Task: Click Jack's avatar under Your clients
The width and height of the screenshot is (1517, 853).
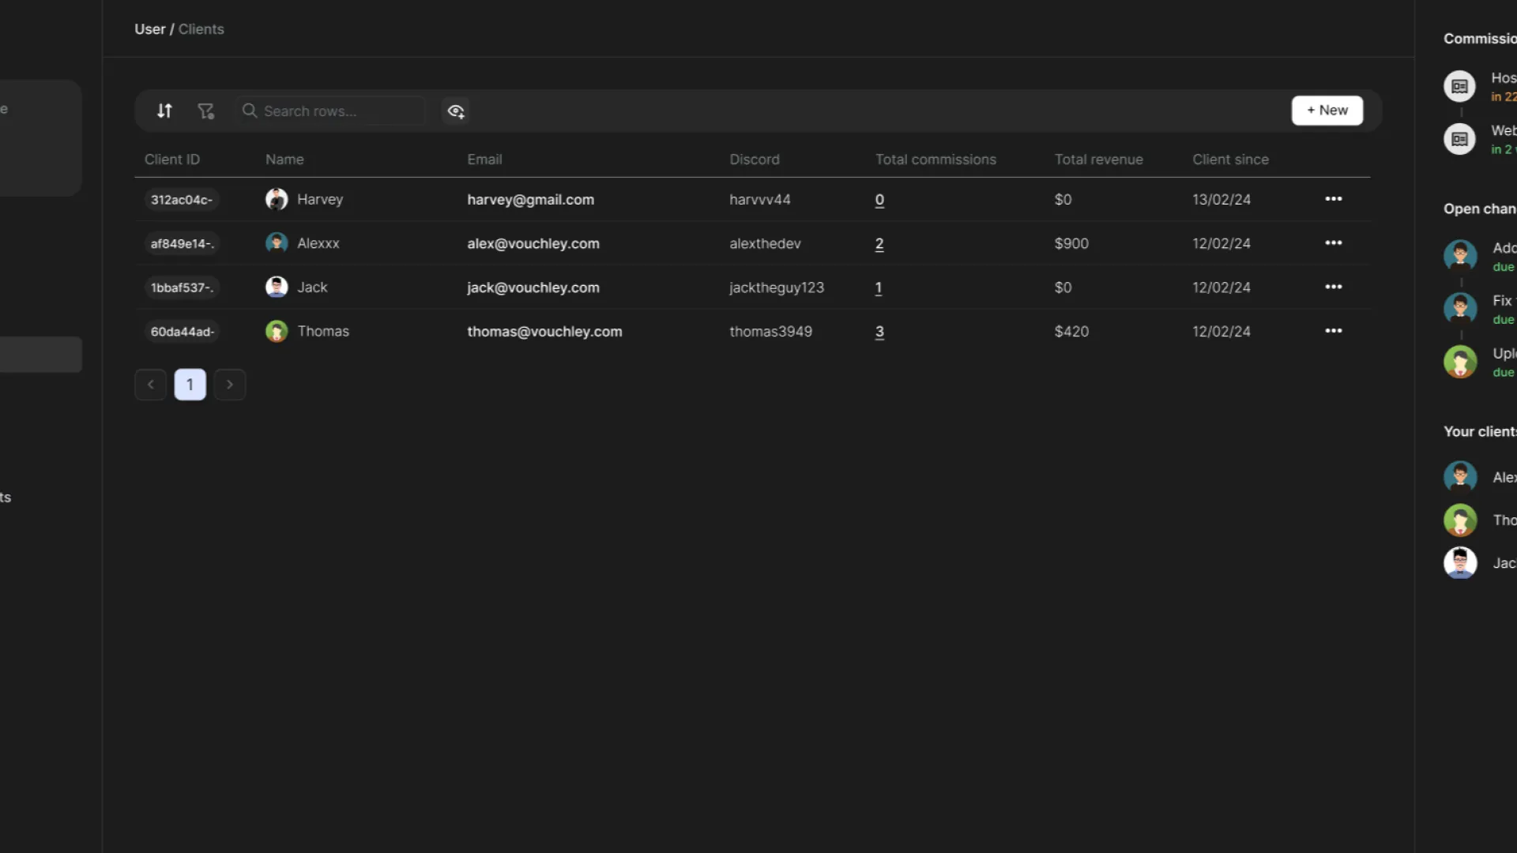Action: (x=1459, y=563)
